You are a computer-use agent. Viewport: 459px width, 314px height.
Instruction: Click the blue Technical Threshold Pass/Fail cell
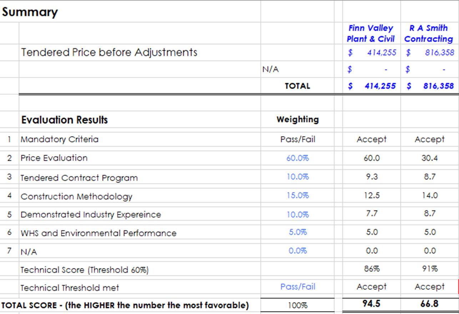pyautogui.click(x=297, y=287)
